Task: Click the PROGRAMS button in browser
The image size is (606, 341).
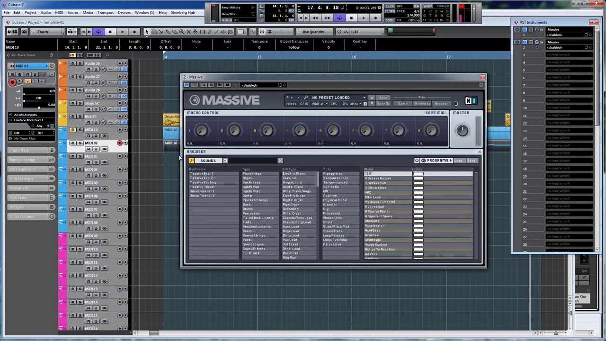Action: pyautogui.click(x=437, y=161)
